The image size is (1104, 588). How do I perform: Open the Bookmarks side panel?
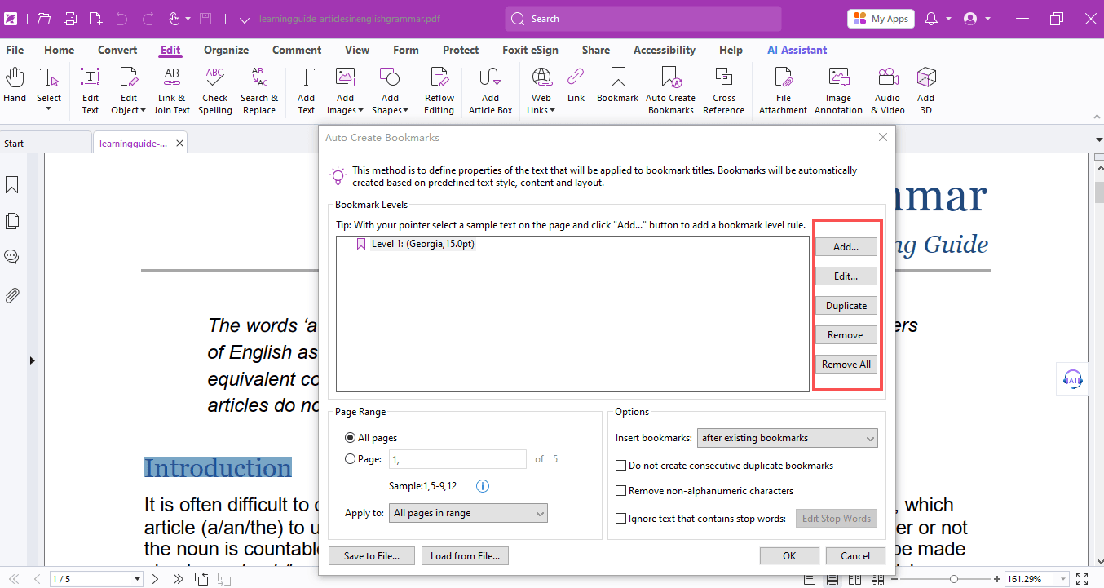pos(12,186)
